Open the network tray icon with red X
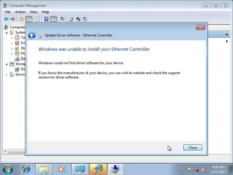Image resolution: width=233 pixels, height=175 pixels. [197, 169]
